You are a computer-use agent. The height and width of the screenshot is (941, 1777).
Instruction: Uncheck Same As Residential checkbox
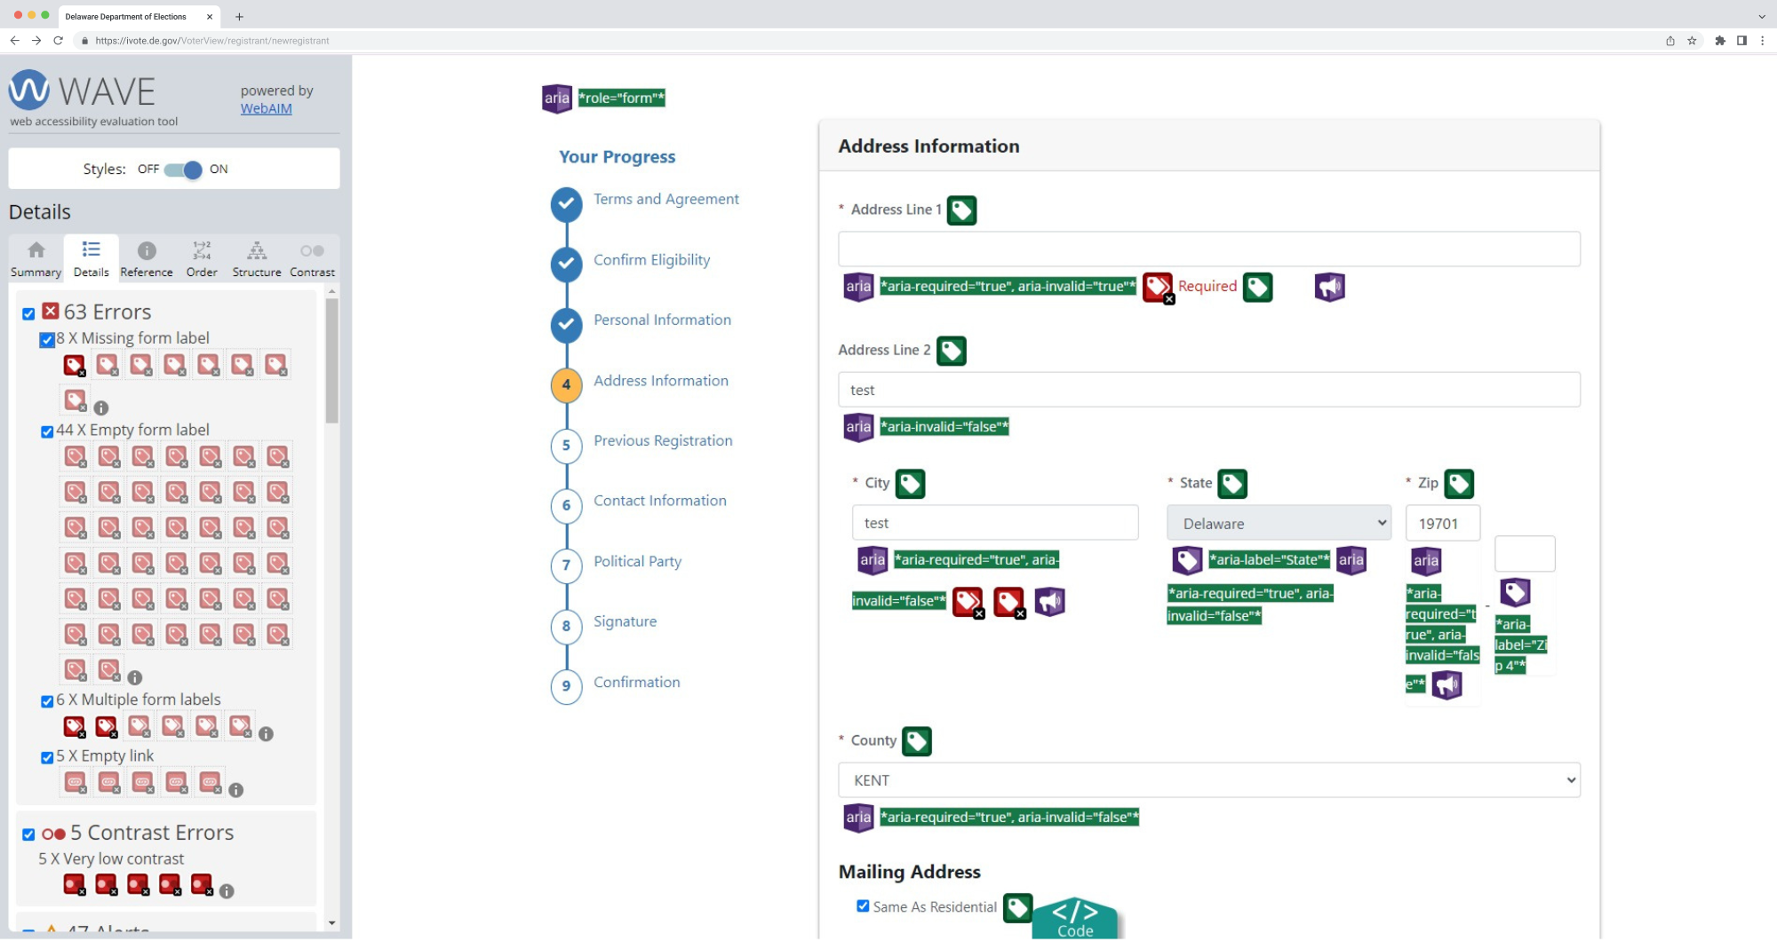pos(863,906)
